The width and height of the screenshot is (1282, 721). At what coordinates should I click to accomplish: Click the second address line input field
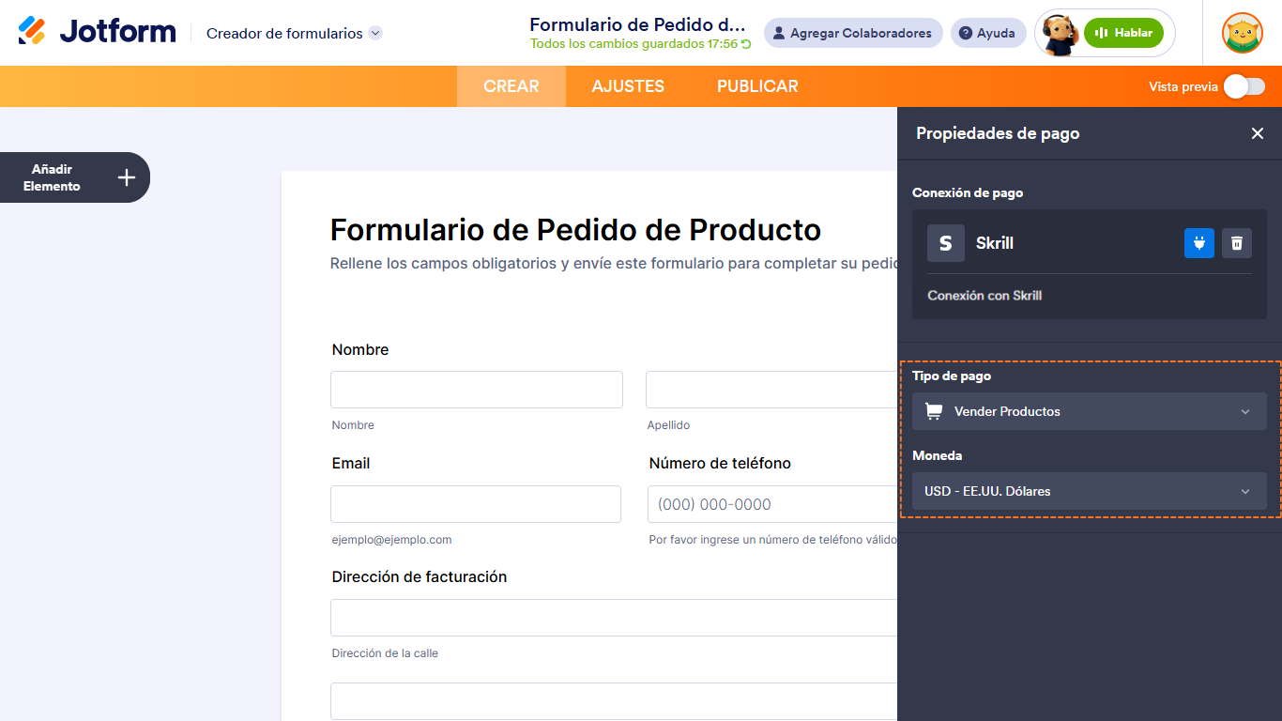tap(614, 701)
